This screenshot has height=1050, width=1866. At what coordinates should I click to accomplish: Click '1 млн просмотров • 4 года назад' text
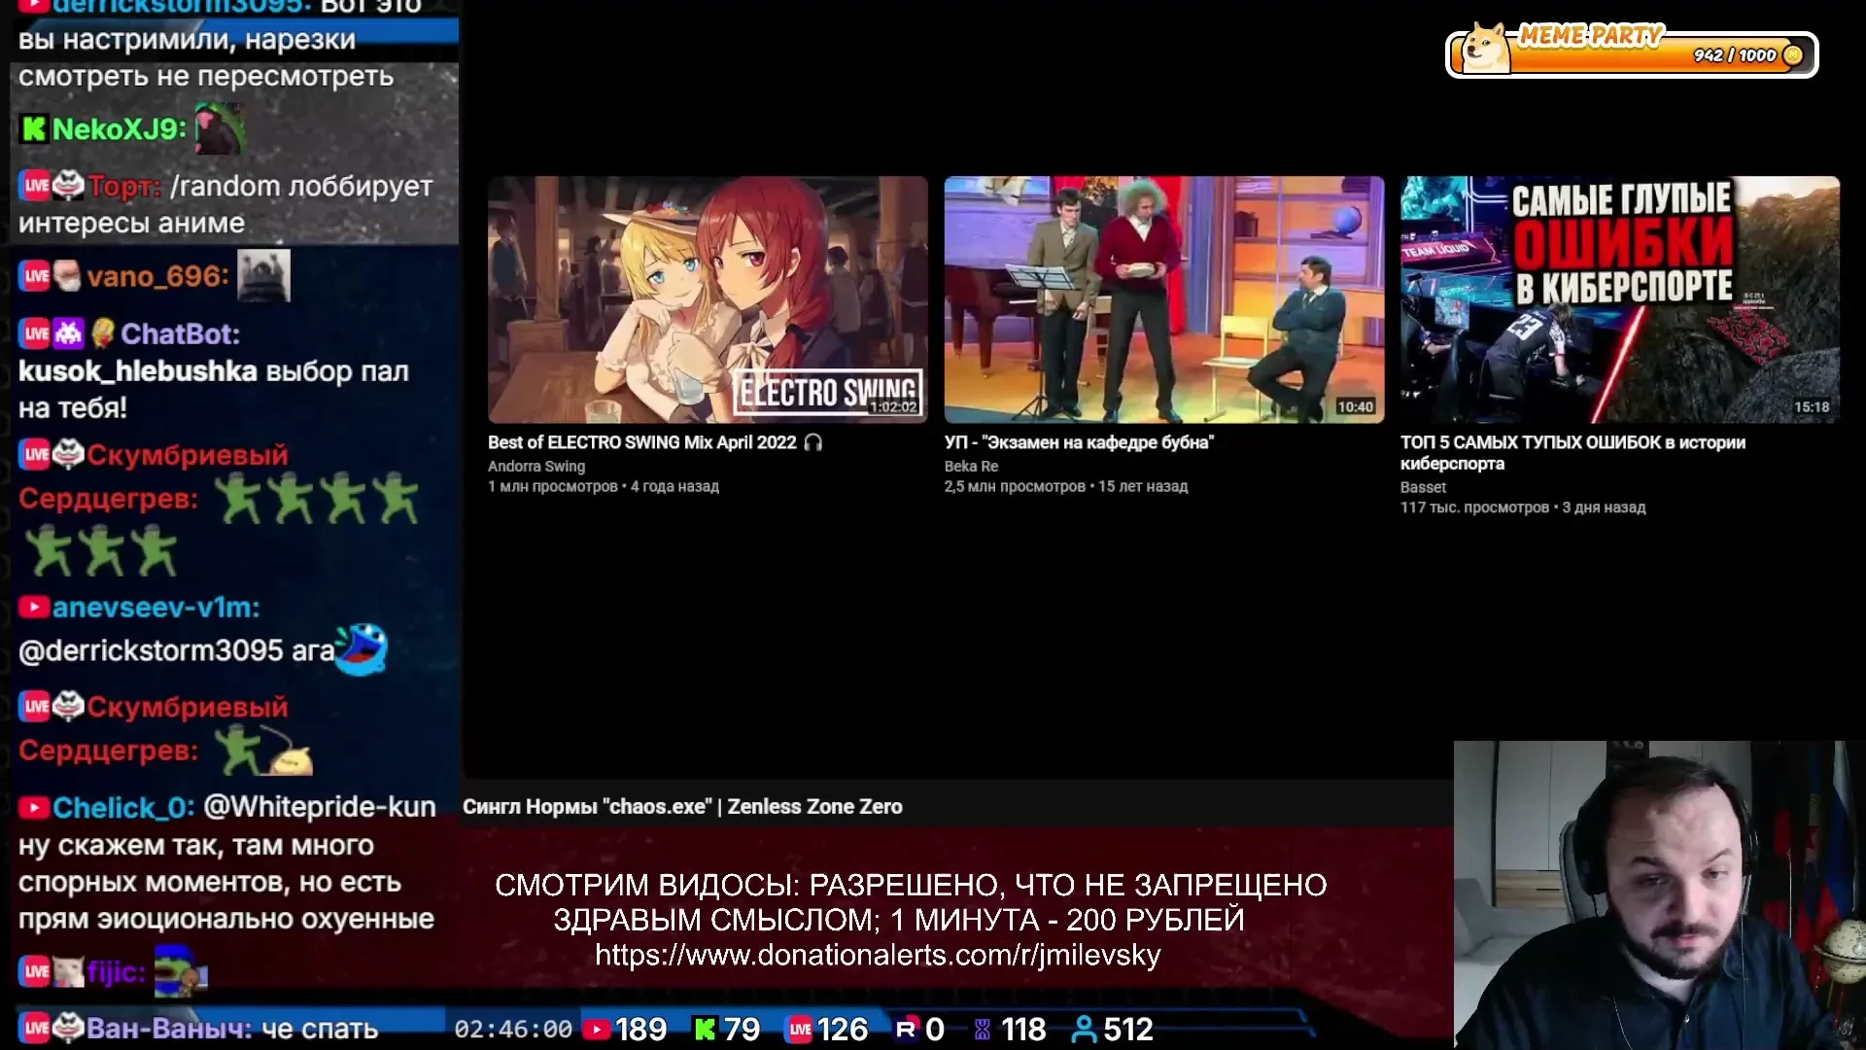(604, 486)
